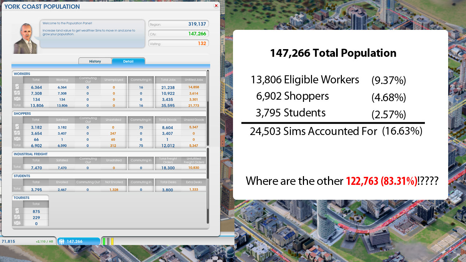Click the low-wealth § icon in Tourists table
The image size is (466, 262).
[17, 211]
